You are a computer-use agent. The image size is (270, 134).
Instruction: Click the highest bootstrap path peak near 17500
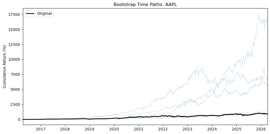258,14
